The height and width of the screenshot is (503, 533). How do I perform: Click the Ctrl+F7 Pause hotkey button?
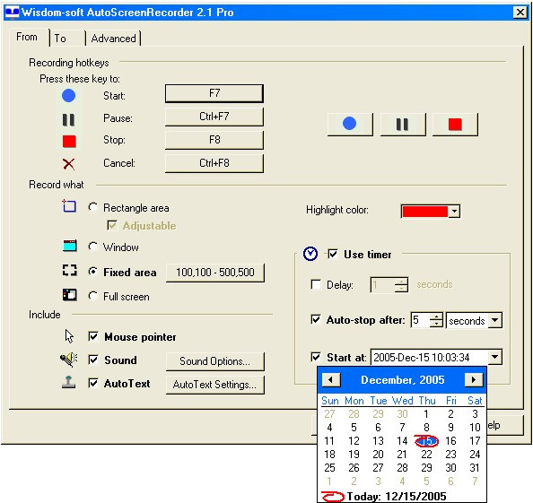coord(214,117)
